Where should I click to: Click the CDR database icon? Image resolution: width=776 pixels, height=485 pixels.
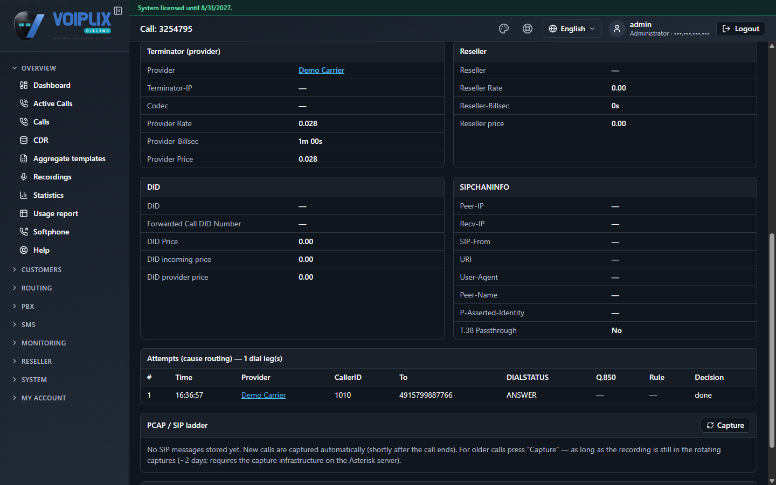click(x=24, y=140)
